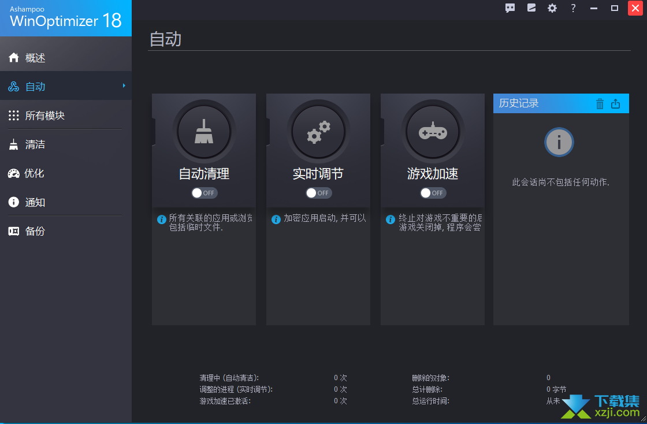Open 所有模块 in the sidebar
This screenshot has height=424, width=647.
coord(44,116)
